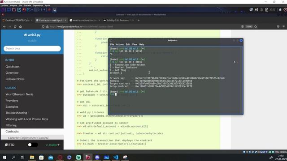Open Windows Start menu

[4, 157]
